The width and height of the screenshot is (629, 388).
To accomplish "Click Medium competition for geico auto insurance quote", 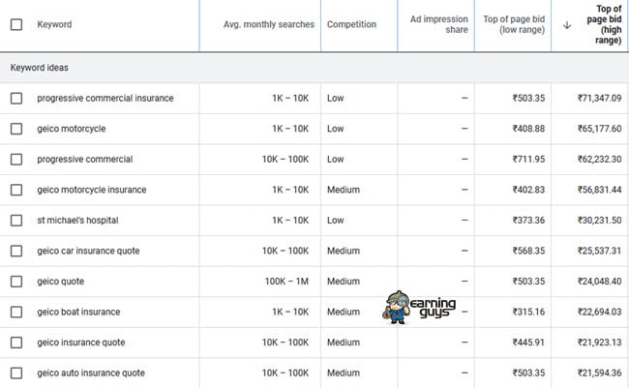I will 344,373.
